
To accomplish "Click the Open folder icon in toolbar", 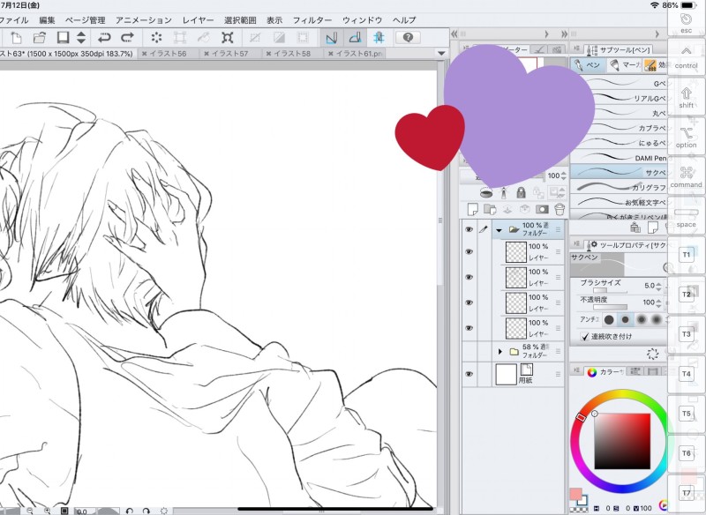I will point(40,38).
